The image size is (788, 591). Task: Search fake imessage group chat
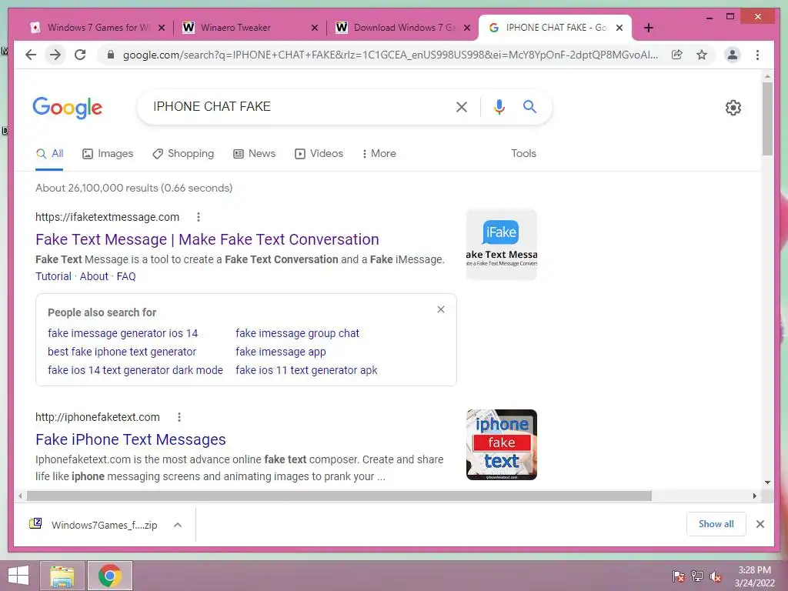pyautogui.click(x=298, y=333)
